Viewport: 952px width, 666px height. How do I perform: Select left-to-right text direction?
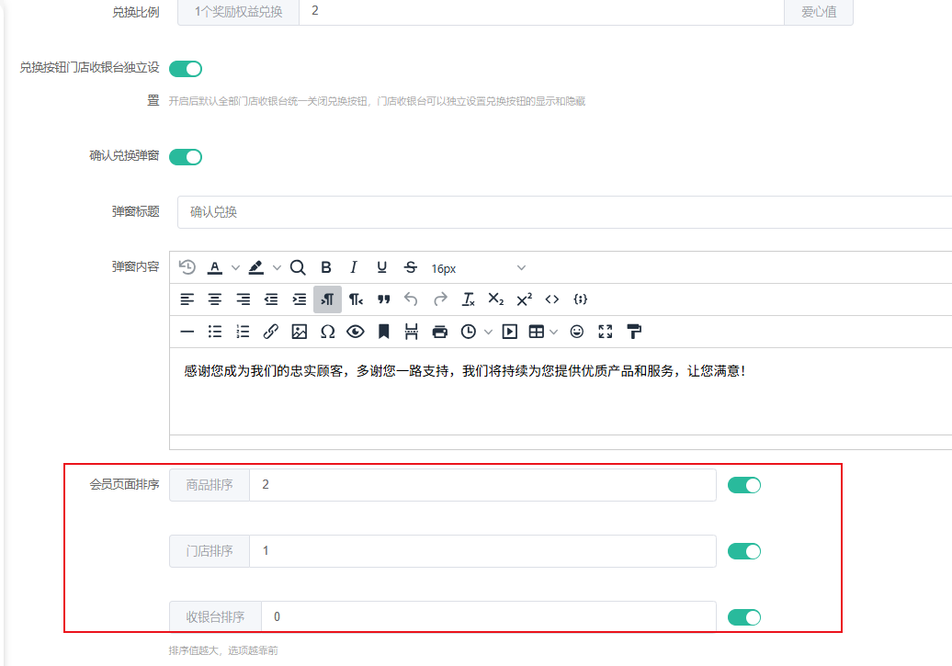328,299
